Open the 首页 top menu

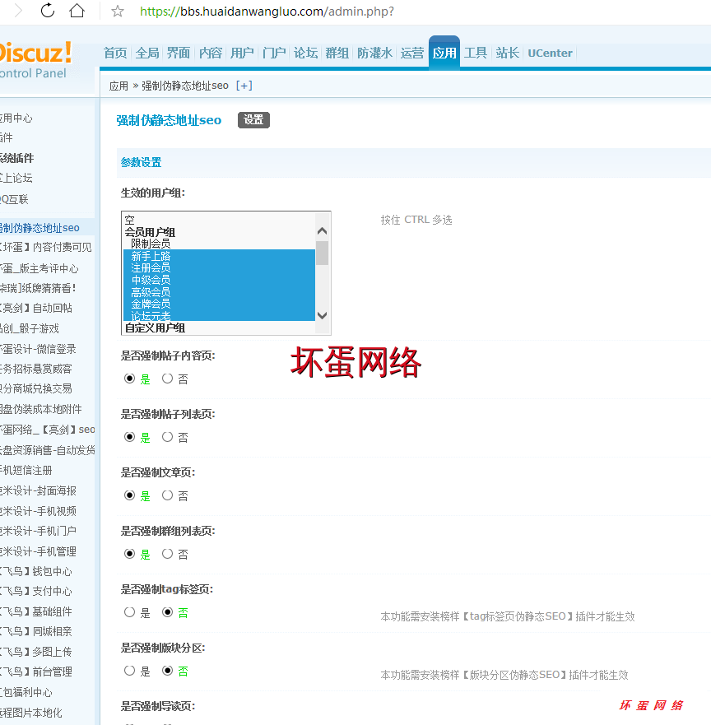pos(115,53)
